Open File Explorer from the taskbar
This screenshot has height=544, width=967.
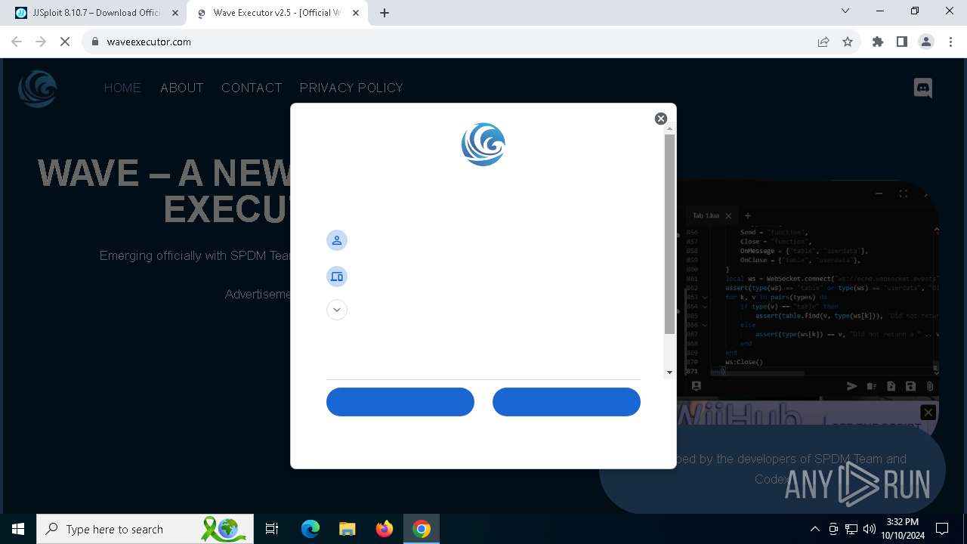pyautogui.click(x=348, y=529)
